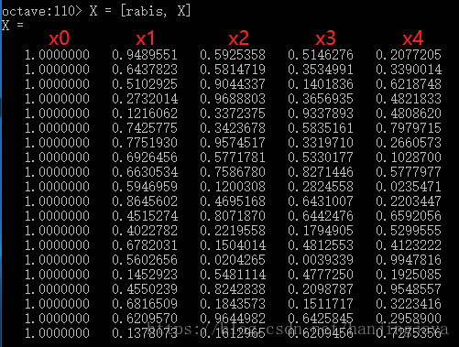
Task: Click the value 0.5925358
Action: pos(233,55)
